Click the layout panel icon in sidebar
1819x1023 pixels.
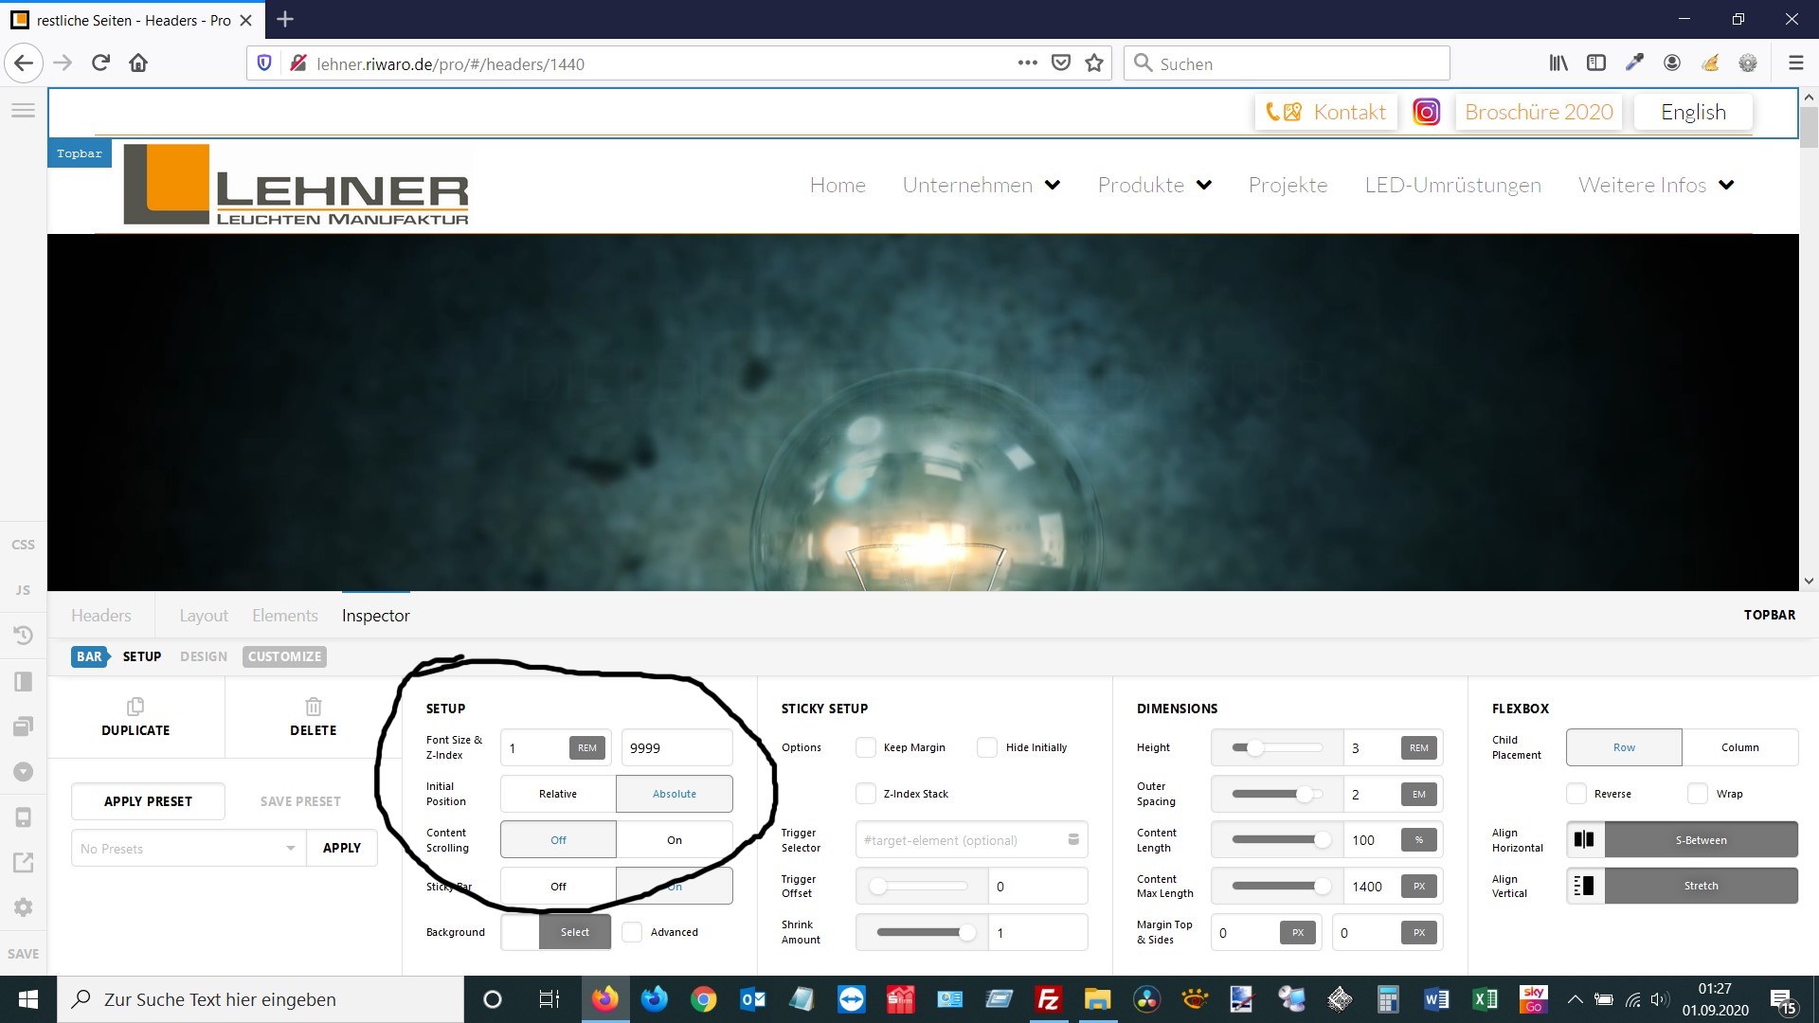[x=23, y=682]
